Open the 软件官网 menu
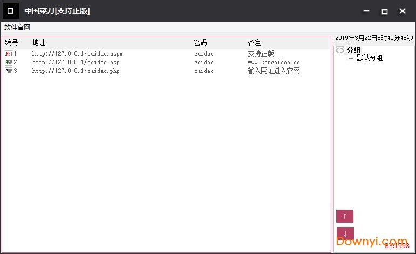The width and height of the screenshot is (416, 254). pyautogui.click(x=17, y=28)
